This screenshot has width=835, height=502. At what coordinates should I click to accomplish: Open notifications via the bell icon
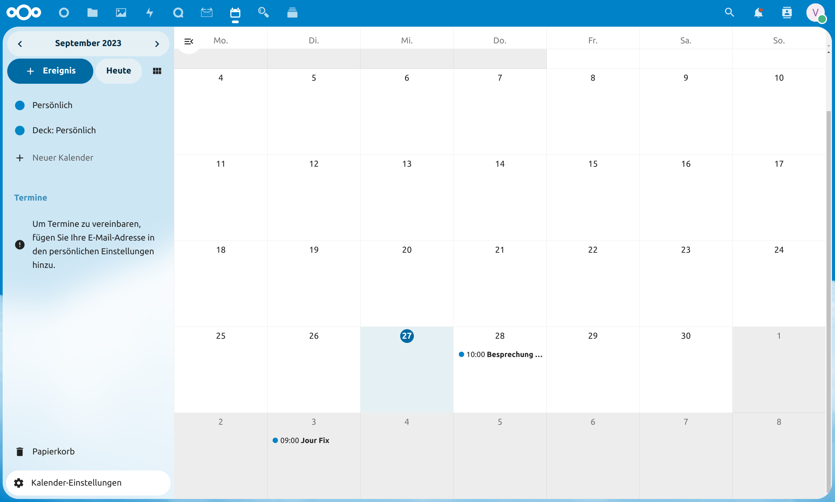(x=758, y=13)
